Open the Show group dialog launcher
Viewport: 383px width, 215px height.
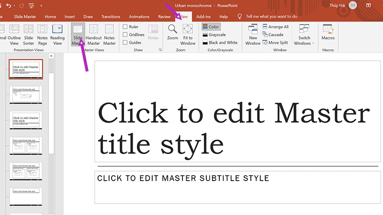pyautogui.click(x=160, y=50)
